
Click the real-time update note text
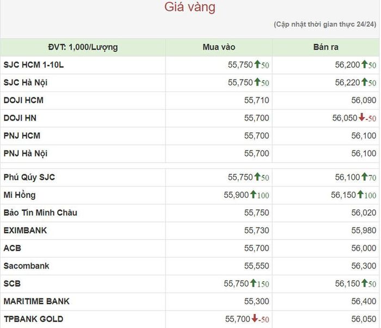325,25
